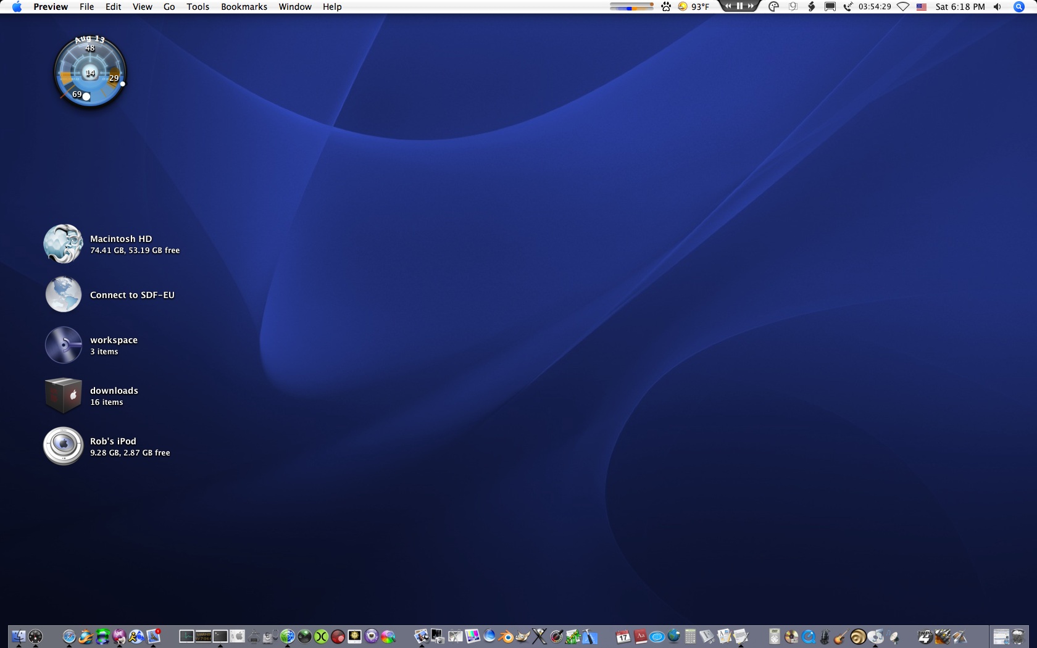The image size is (1037, 648).
Task: Open the AirPort Wi-Fi status menu
Action: click(903, 7)
